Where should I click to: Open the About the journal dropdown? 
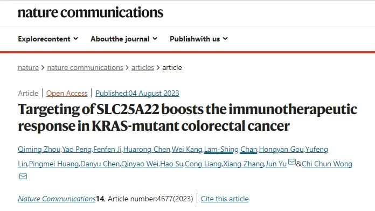click(x=123, y=39)
